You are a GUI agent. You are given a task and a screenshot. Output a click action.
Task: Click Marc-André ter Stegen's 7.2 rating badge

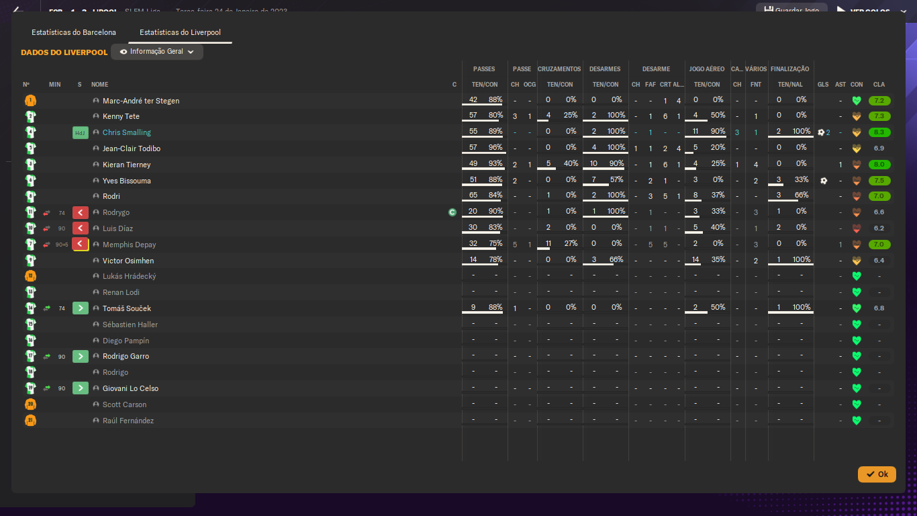[x=879, y=101]
